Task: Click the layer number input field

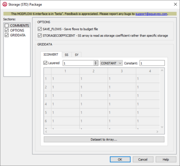Action: point(78,63)
